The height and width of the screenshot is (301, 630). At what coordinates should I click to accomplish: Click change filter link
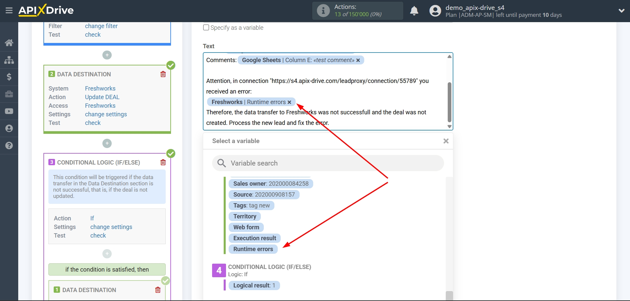(101, 26)
